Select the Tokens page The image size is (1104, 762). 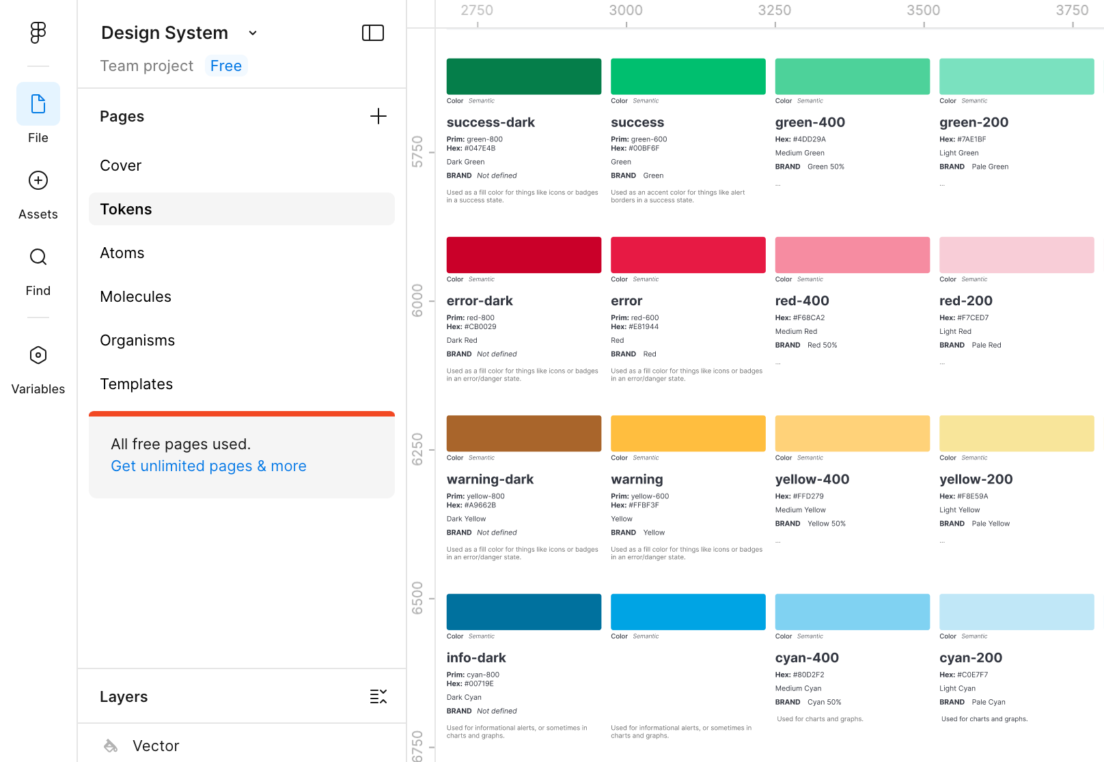[x=242, y=209]
